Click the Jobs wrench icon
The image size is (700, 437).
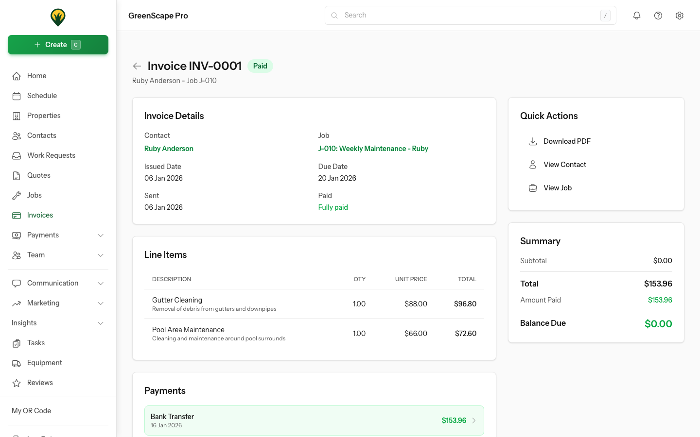coord(17,195)
